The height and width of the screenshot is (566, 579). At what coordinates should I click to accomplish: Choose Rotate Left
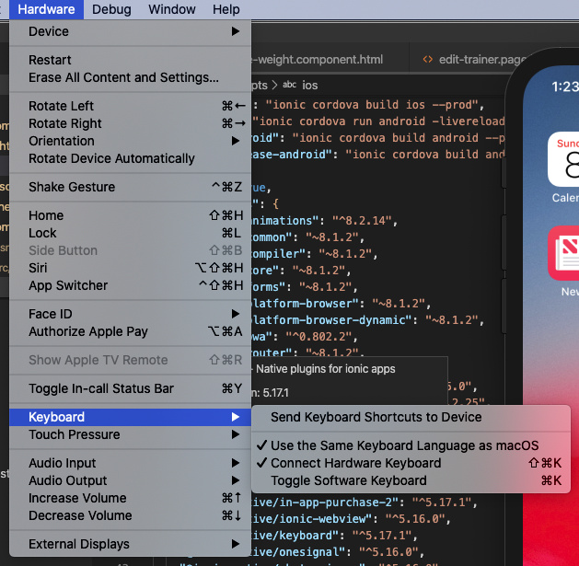pyautogui.click(x=130, y=106)
